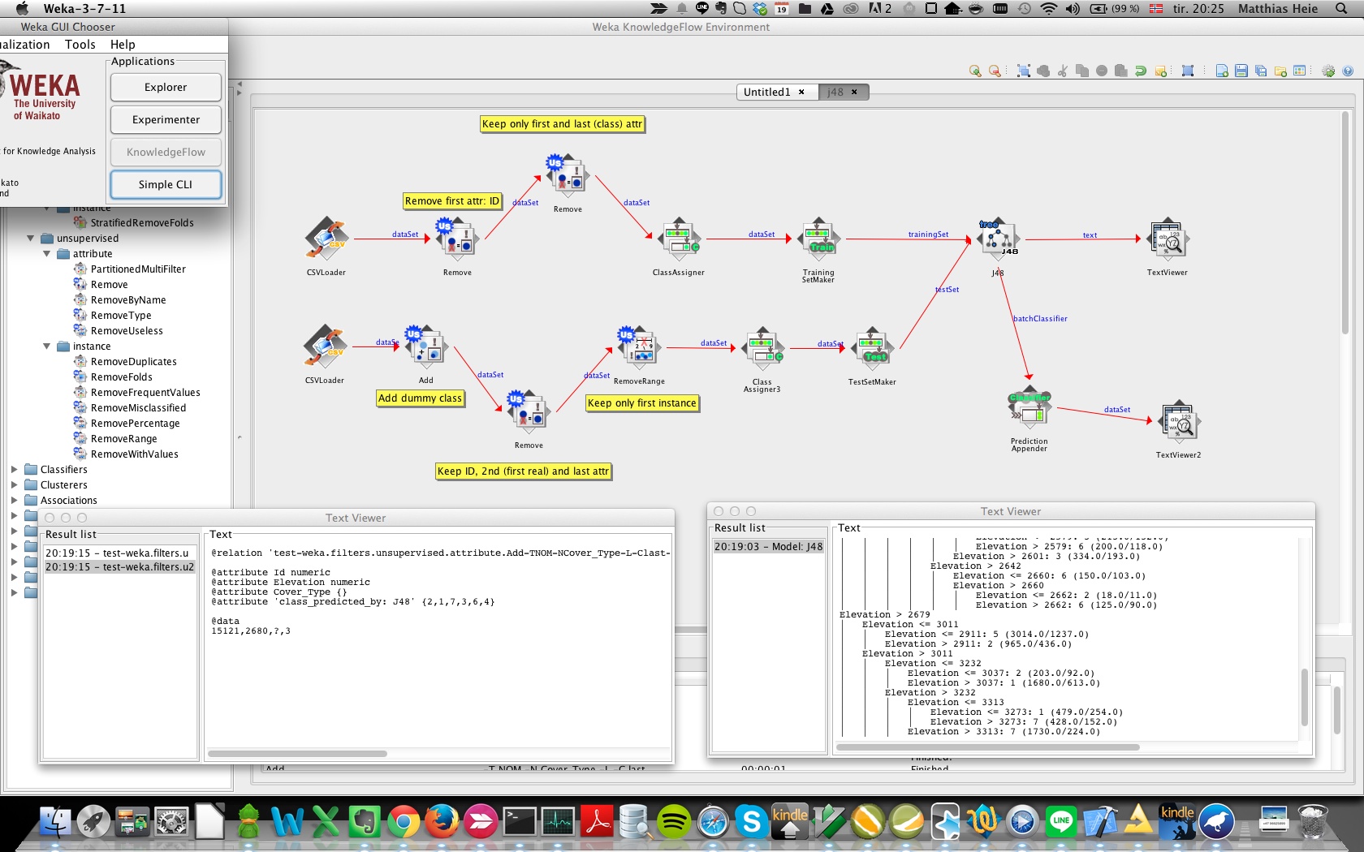The height and width of the screenshot is (852, 1364).
Task: Click the green undo arrow icon
Action: (x=1141, y=71)
